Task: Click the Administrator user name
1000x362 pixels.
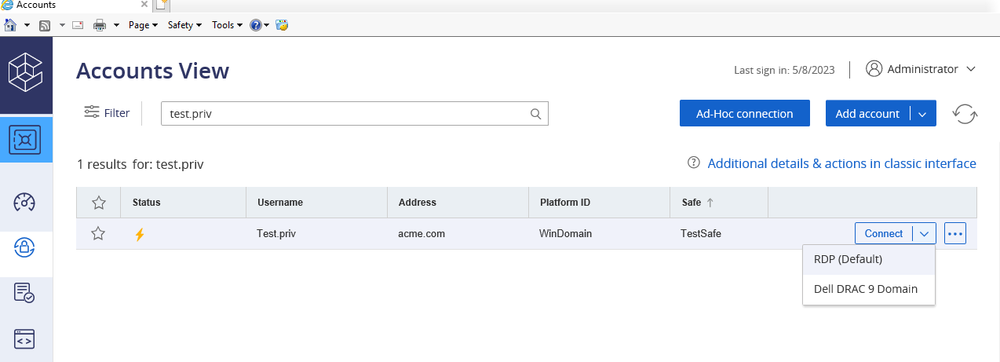Action: pos(922,69)
